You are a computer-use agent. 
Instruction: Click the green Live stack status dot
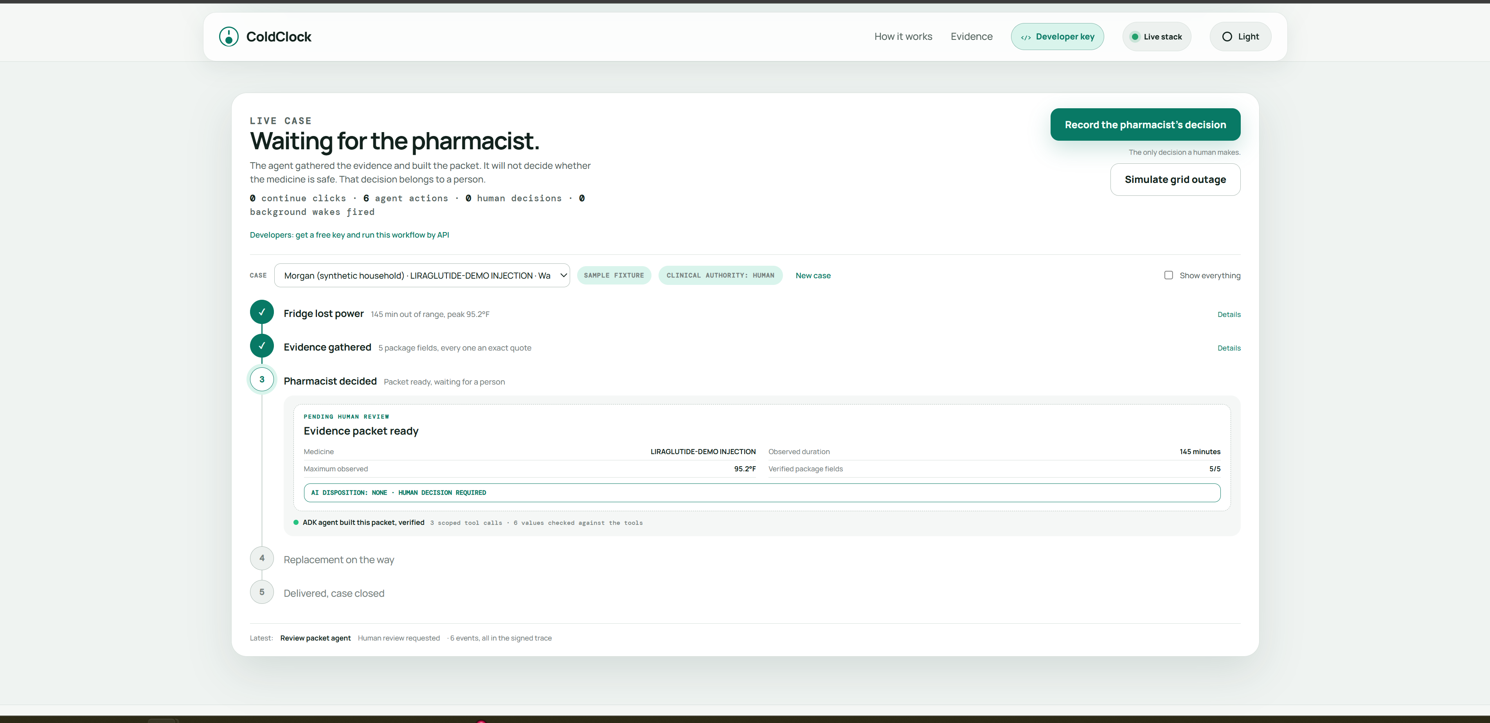click(1135, 37)
